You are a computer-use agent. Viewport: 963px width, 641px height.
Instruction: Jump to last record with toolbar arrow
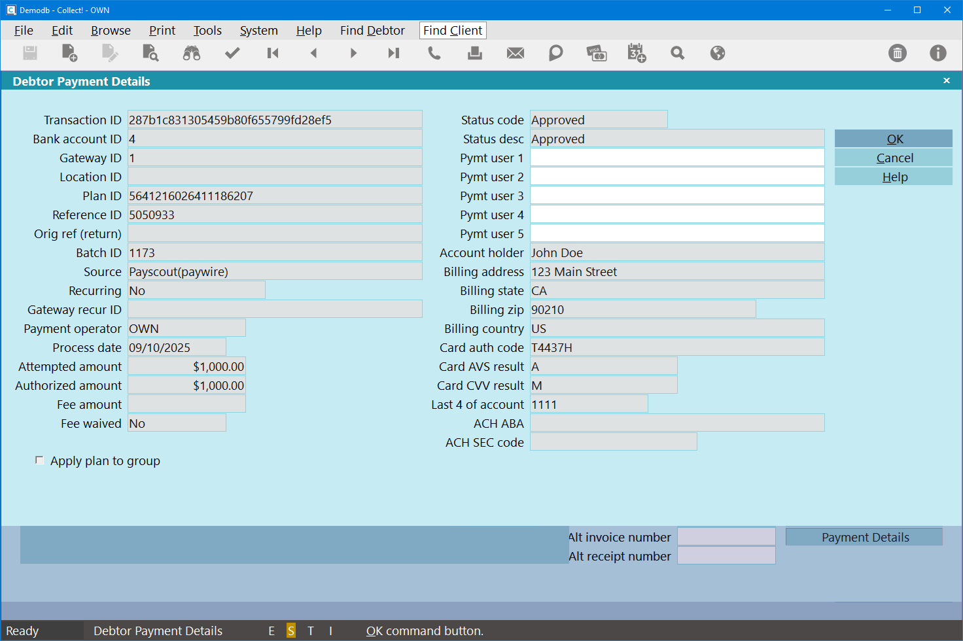[x=393, y=54]
